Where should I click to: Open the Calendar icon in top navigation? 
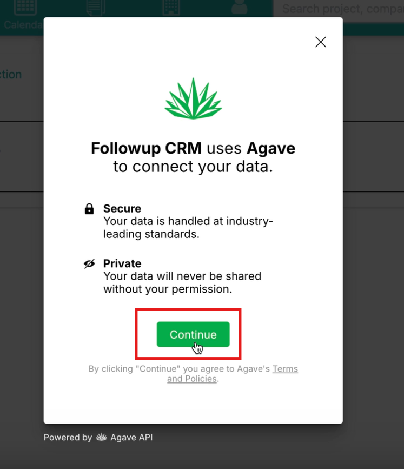(x=25, y=6)
